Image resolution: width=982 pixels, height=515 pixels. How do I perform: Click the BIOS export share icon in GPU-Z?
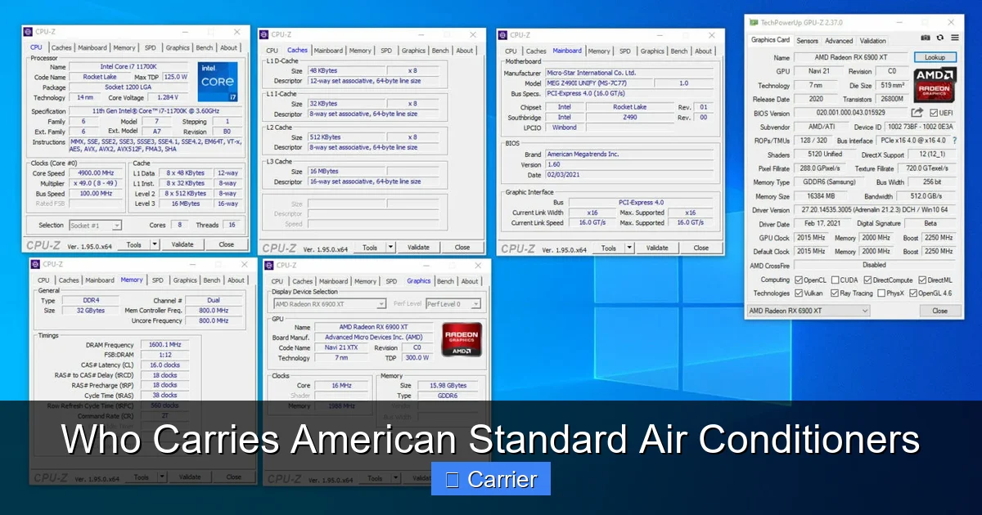coord(917,113)
